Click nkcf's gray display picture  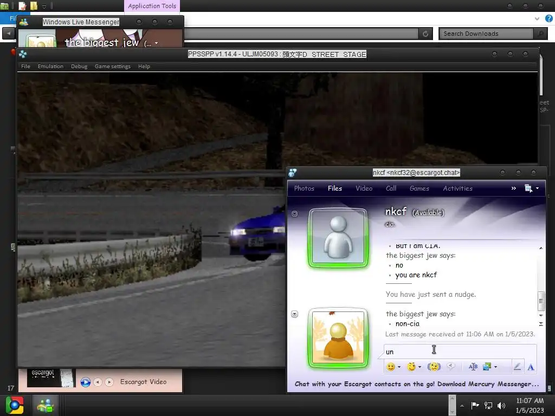338,237
